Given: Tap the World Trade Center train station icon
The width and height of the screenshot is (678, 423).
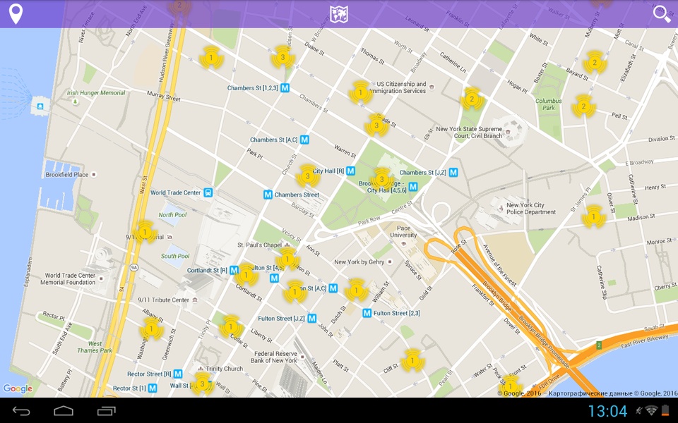Looking at the screenshot, I should point(208,192).
